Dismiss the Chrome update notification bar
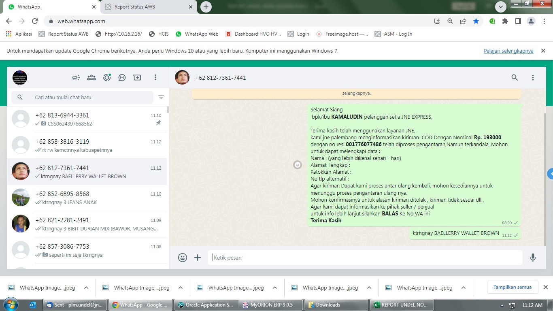 coord(543,51)
